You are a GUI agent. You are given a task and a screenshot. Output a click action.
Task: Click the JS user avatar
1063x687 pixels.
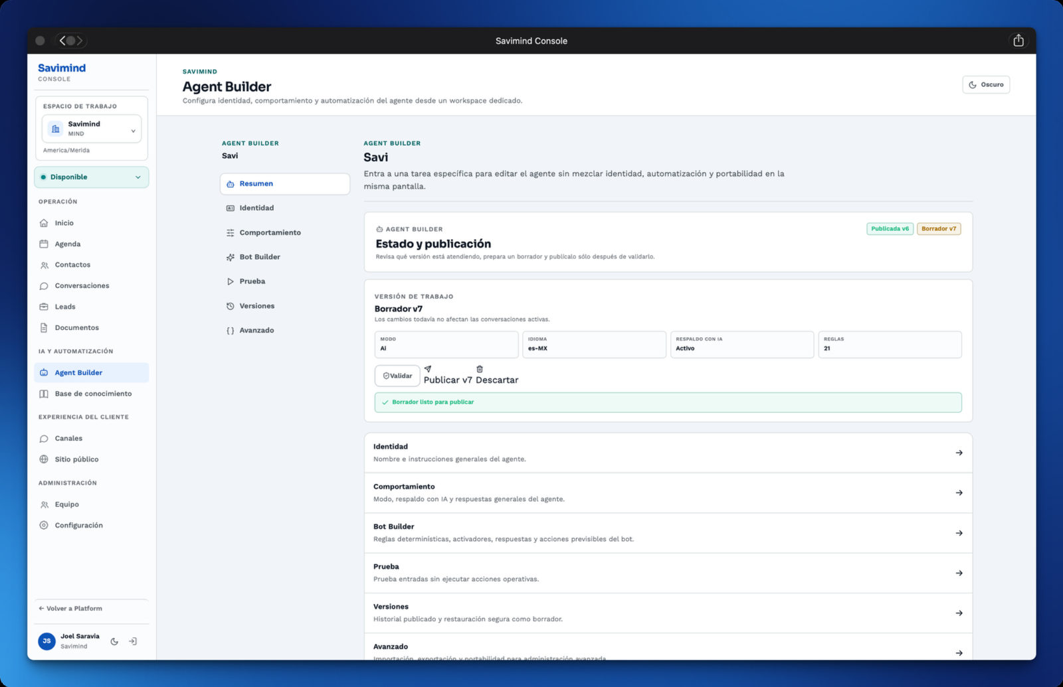click(47, 641)
